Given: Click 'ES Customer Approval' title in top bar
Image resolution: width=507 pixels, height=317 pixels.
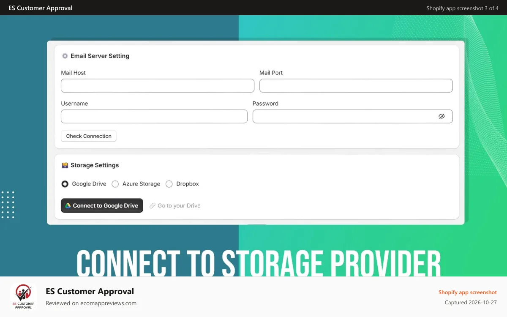Looking at the screenshot, I should click(x=41, y=8).
